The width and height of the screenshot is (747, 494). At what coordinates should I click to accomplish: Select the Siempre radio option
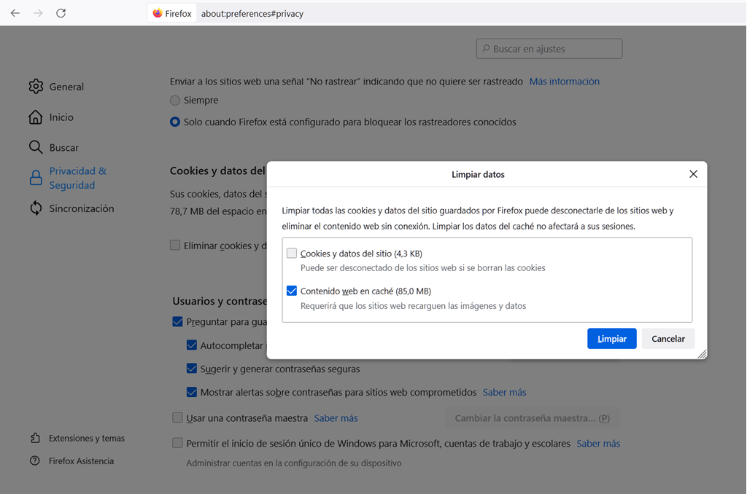point(175,101)
